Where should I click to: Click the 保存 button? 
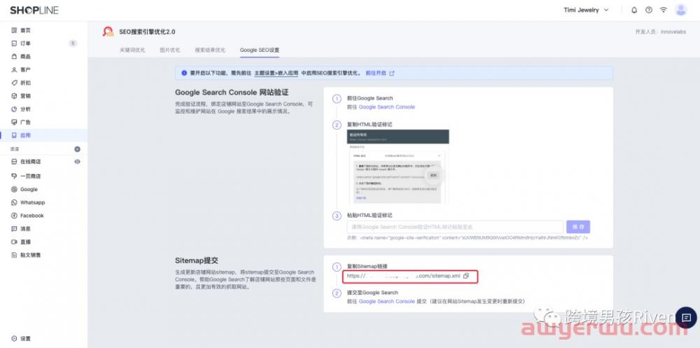click(578, 227)
